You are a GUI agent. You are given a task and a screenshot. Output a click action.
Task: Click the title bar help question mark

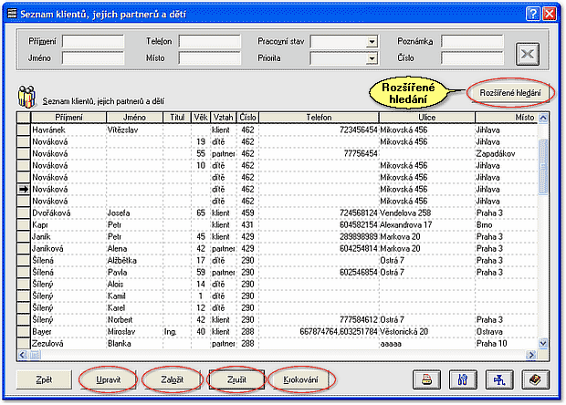[x=533, y=13]
